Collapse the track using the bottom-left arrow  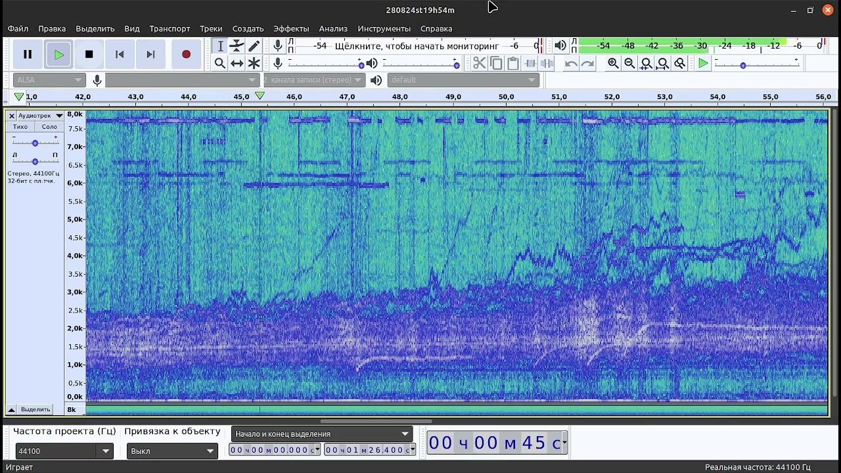click(11, 409)
